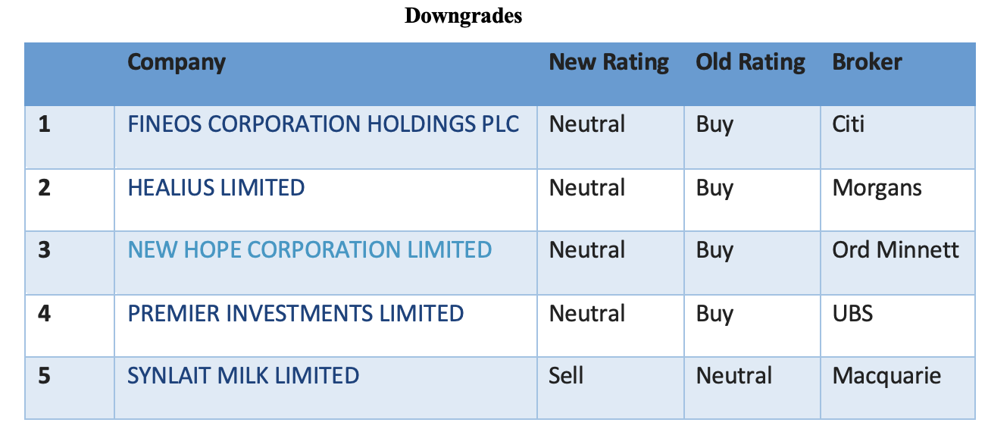This screenshot has height=432, width=988.
Task: Click the Company column header
Action: click(x=177, y=62)
